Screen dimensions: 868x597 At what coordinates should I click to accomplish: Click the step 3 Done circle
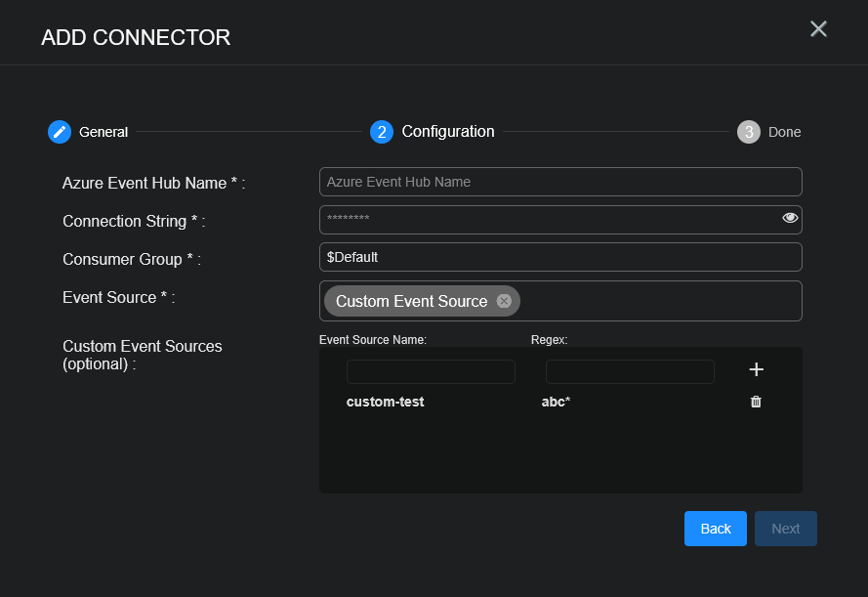749,132
